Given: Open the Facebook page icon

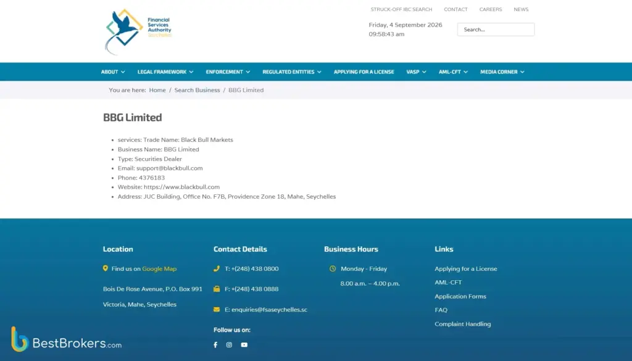Looking at the screenshot, I should coord(215,345).
